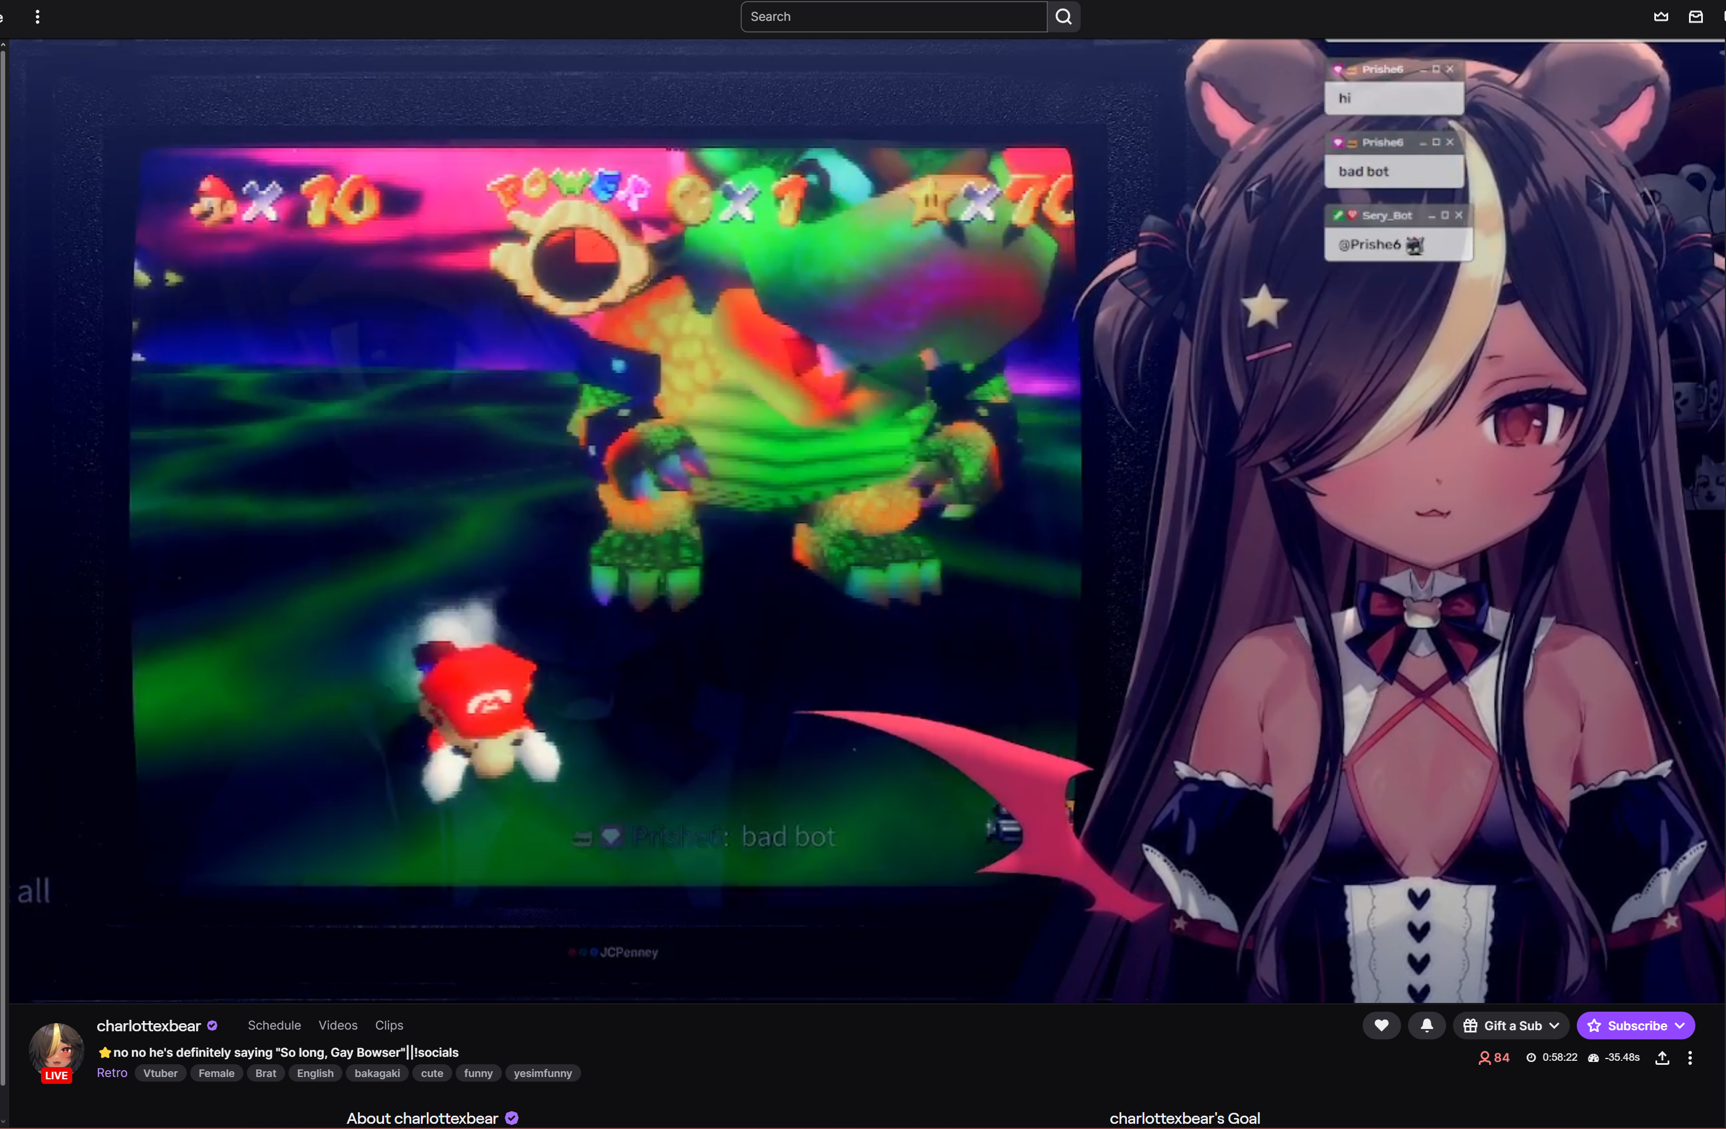
Task: Open the Videos tab
Action: pyautogui.click(x=338, y=1026)
